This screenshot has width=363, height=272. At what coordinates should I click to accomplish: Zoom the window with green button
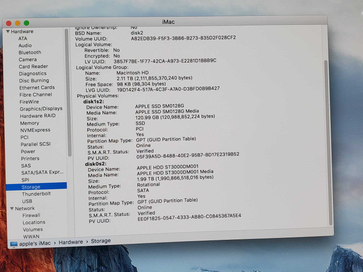(26, 23)
